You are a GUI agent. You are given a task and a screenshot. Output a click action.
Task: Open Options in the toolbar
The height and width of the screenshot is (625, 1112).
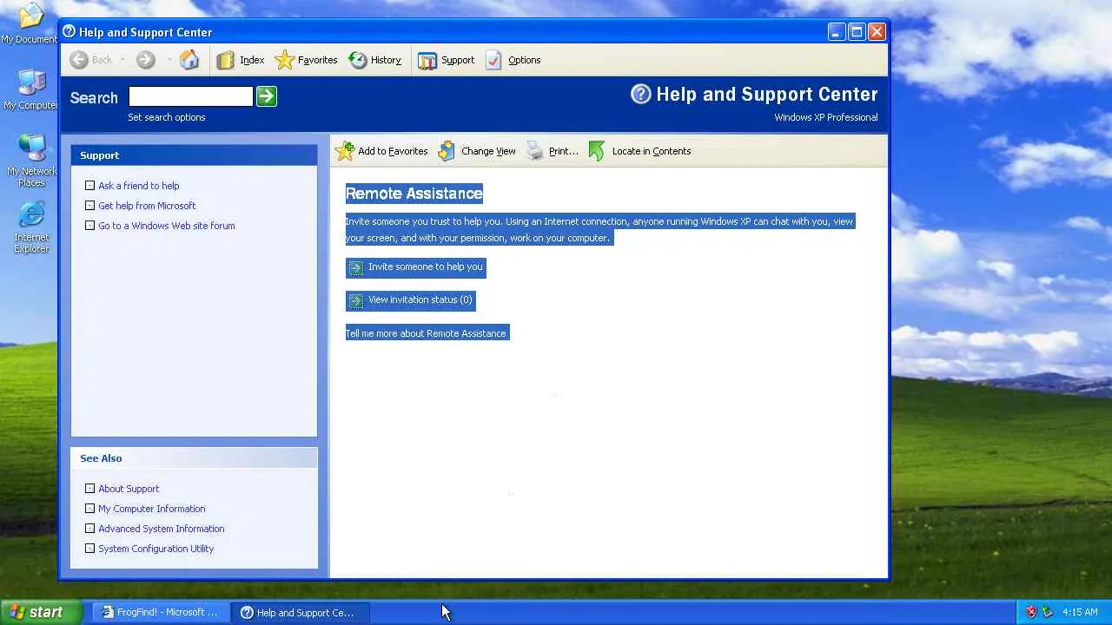coord(513,60)
